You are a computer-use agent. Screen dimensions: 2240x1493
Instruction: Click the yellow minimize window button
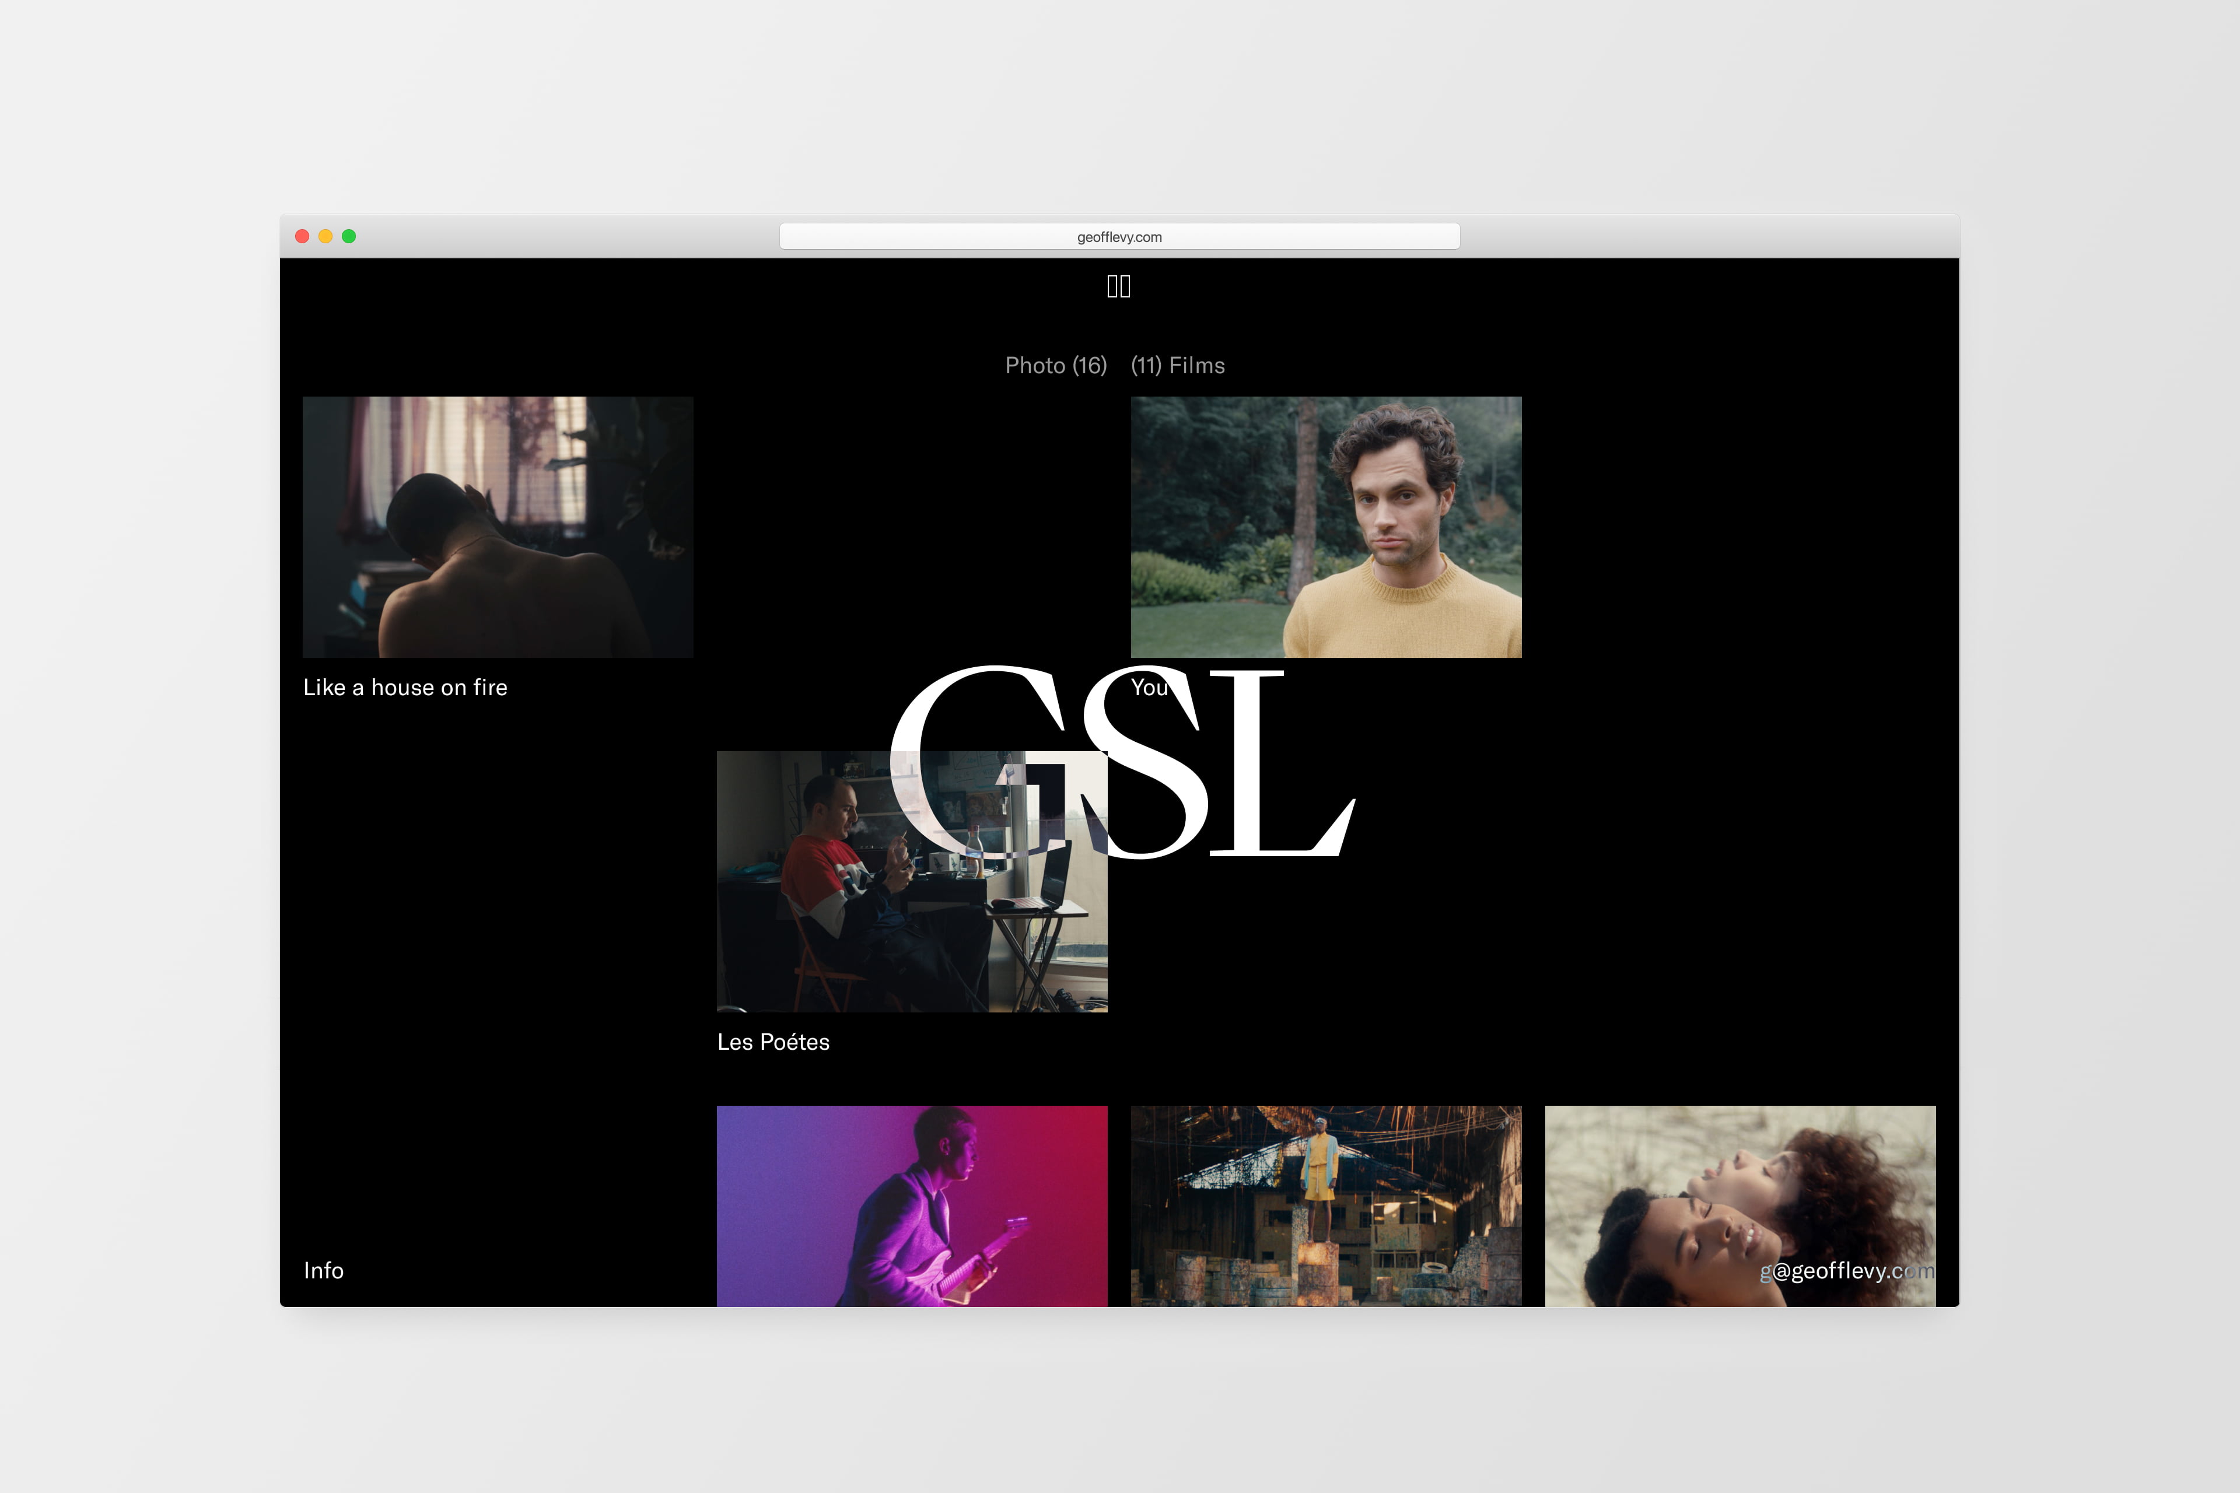tap(325, 236)
